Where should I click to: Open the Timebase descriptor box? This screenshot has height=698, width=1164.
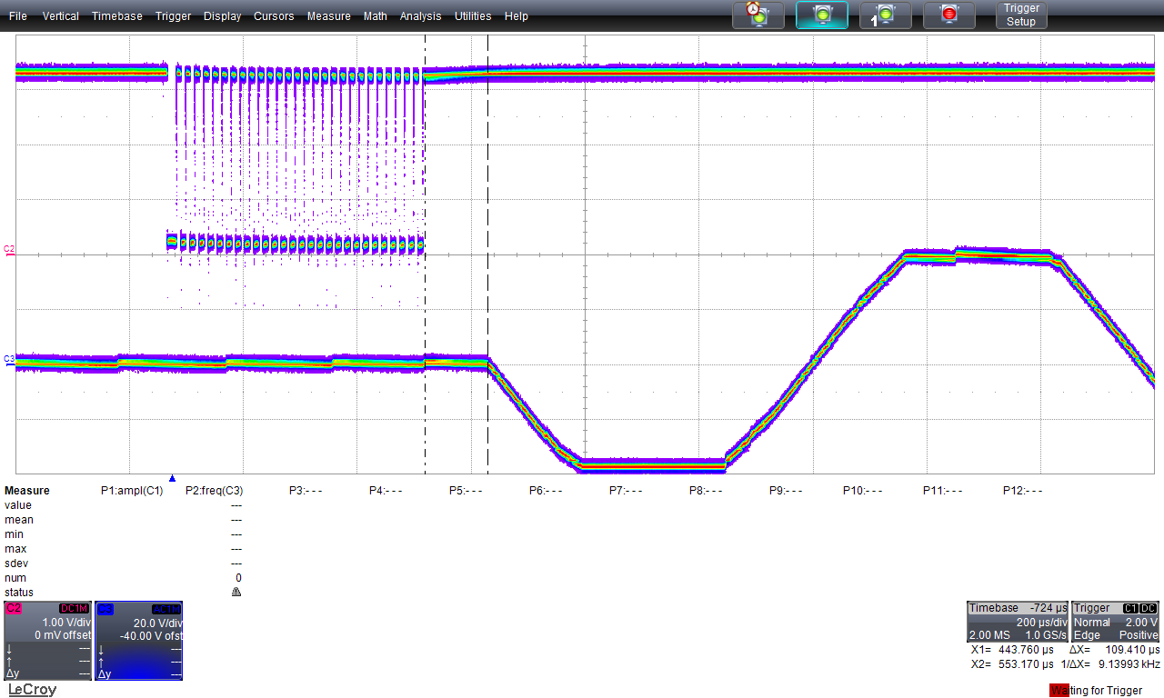click(1017, 622)
